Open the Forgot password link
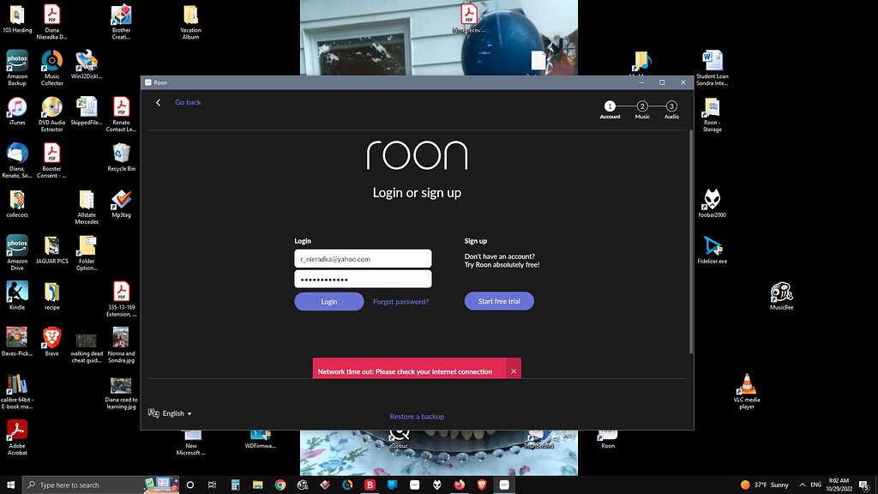The height and width of the screenshot is (494, 878). 402,301
